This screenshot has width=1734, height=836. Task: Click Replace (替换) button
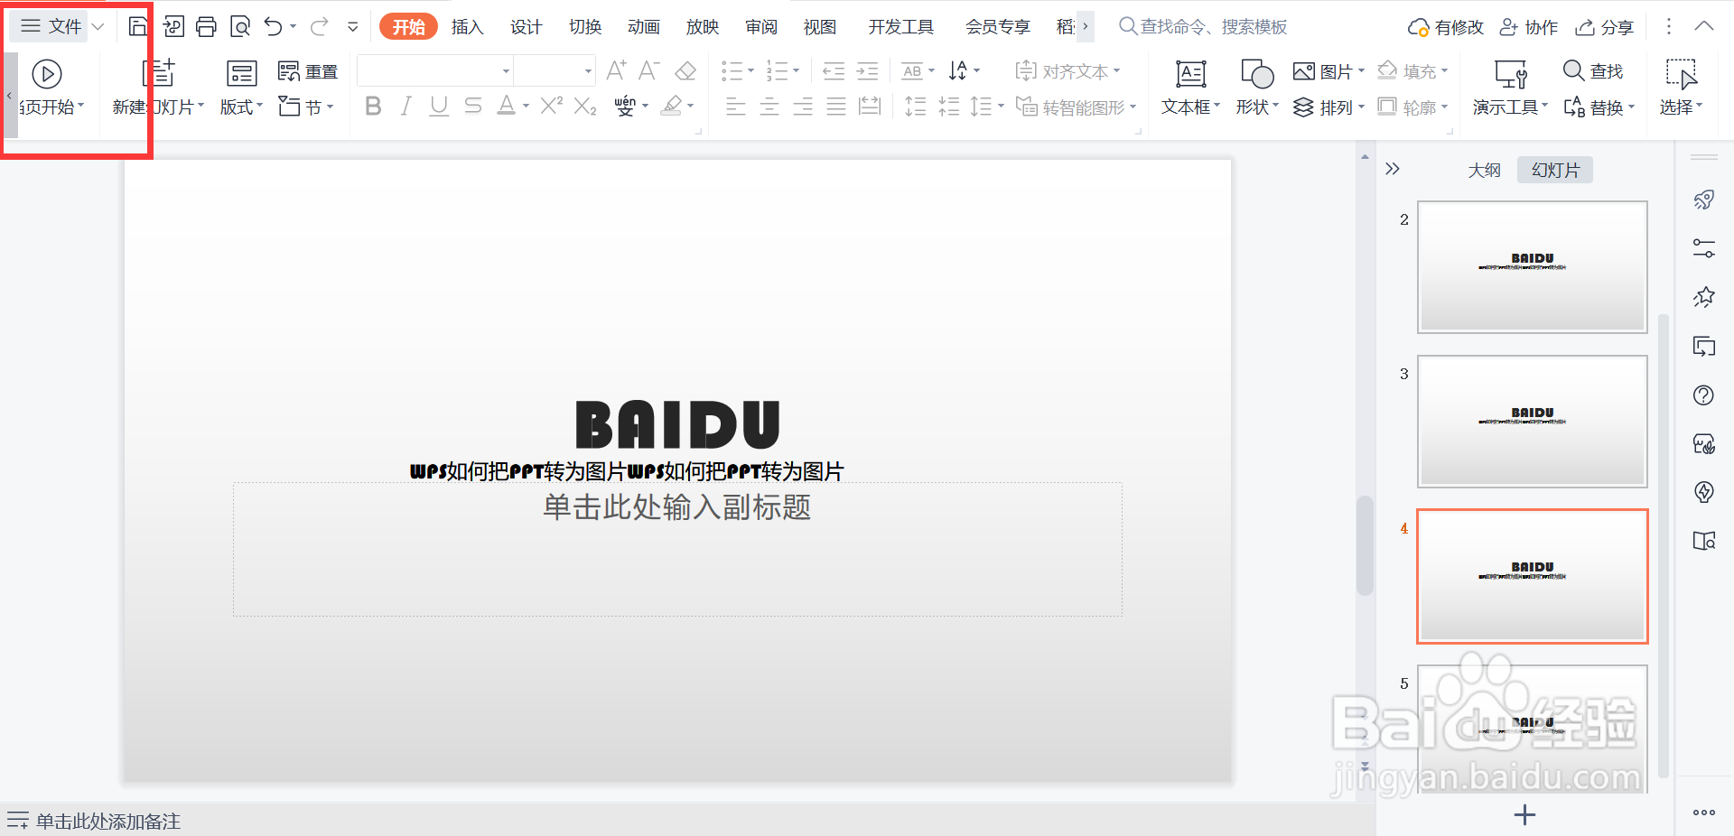(x=1599, y=107)
